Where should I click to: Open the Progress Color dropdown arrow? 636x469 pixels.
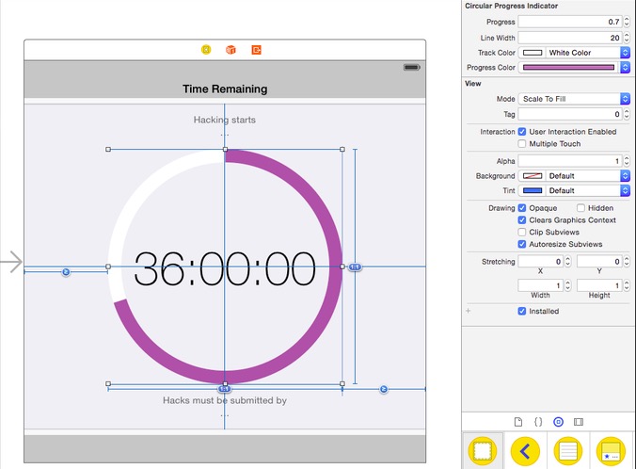tap(625, 68)
